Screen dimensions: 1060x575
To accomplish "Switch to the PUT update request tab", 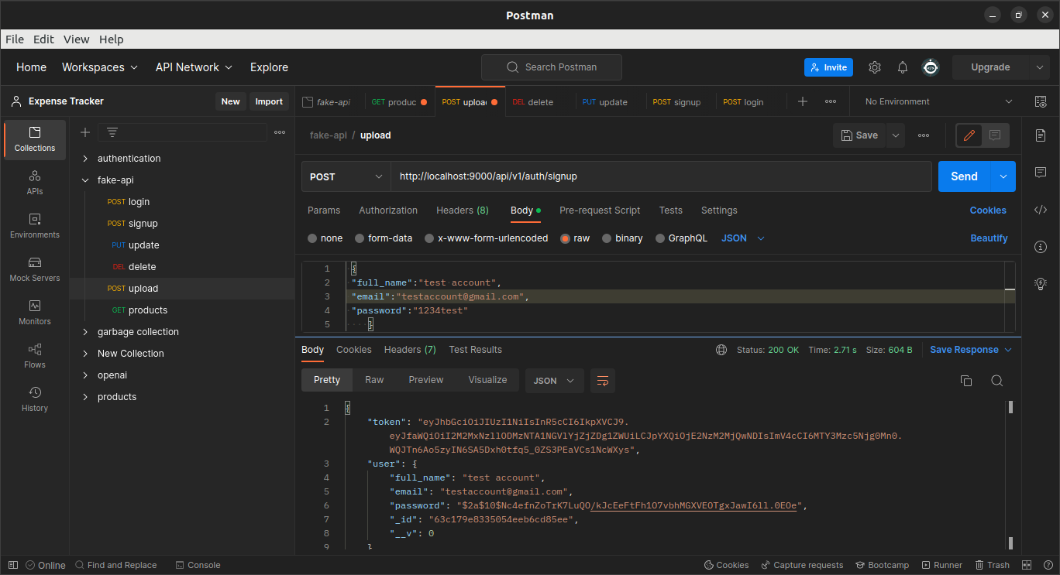I will [x=605, y=102].
